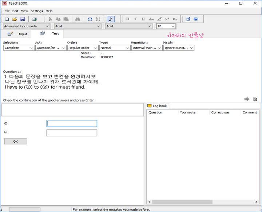
Task: Click the icon right of the arrow
Action: [255, 99]
